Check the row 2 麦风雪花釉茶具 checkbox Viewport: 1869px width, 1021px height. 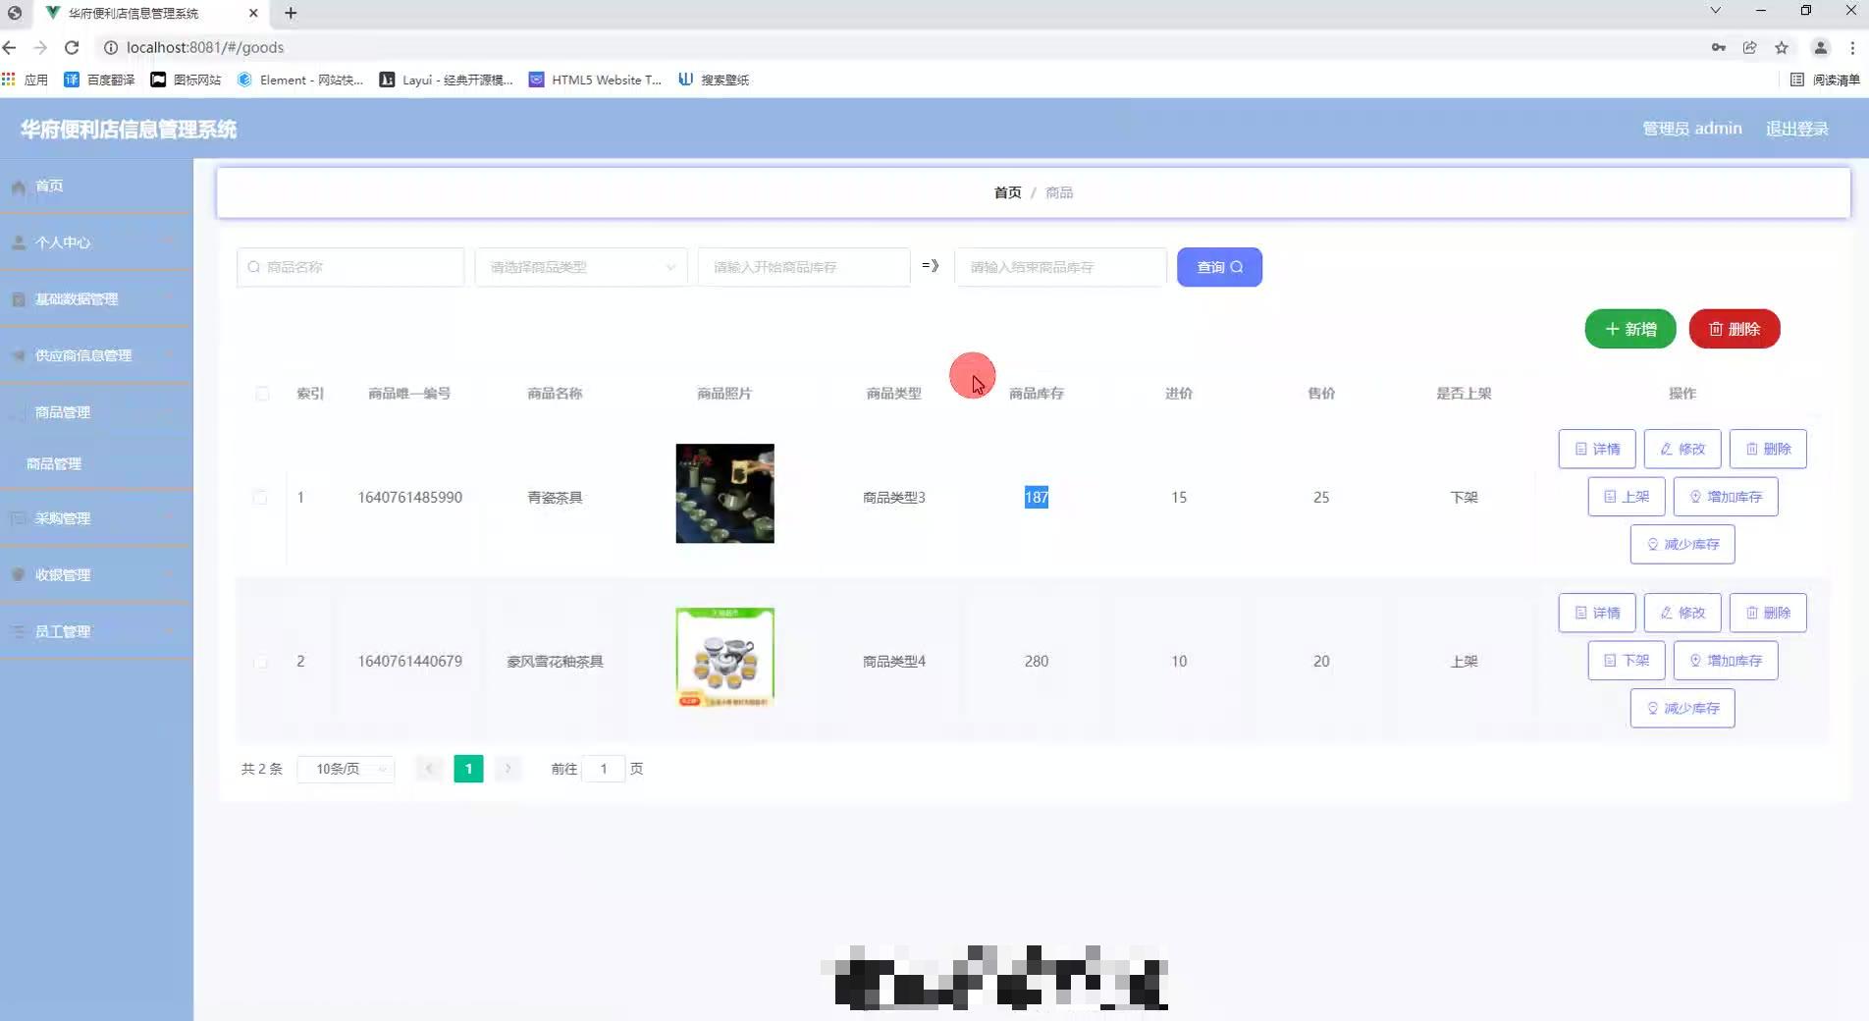(x=260, y=662)
